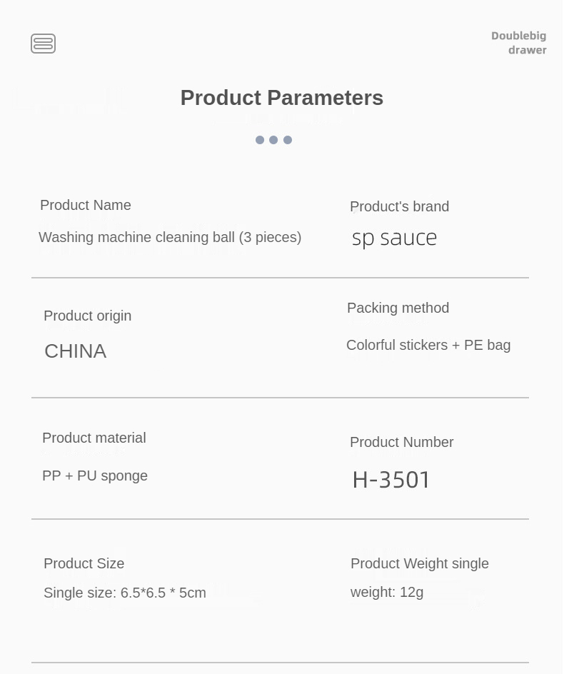Select the Washing machine cleaning ball text
Image resolution: width=564 pixels, height=674 pixels.
point(170,238)
